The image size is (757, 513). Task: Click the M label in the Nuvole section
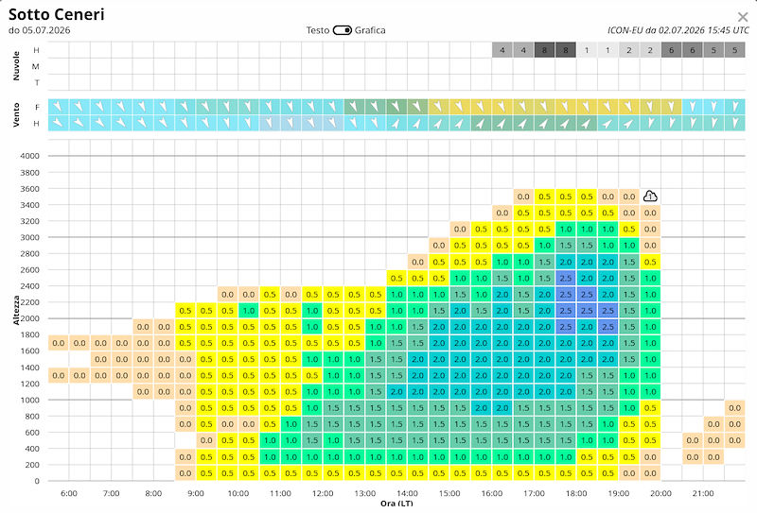[36, 66]
